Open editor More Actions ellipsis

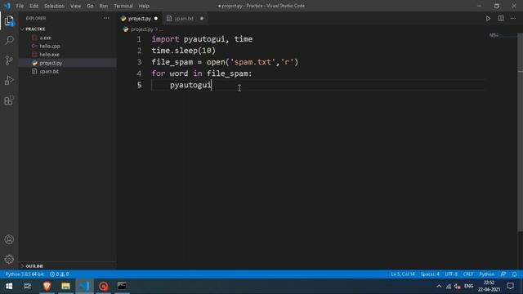[513, 19]
